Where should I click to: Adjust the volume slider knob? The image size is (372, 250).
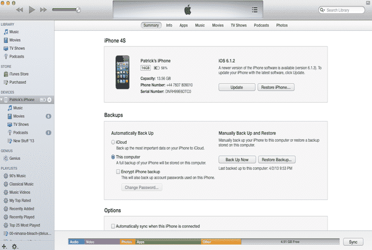click(x=78, y=10)
